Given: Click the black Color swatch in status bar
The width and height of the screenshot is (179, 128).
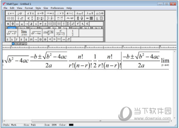Looking at the screenshot, I should [71, 125].
